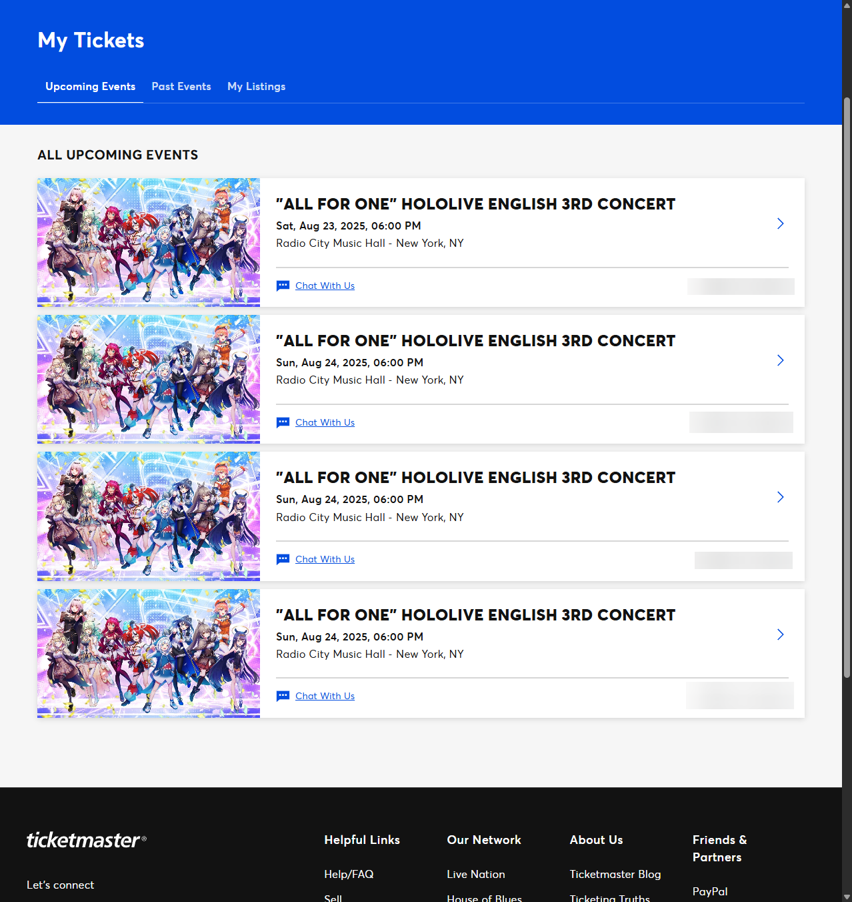
Task: Click the "Helpful Links" footer heading
Action: pos(362,840)
